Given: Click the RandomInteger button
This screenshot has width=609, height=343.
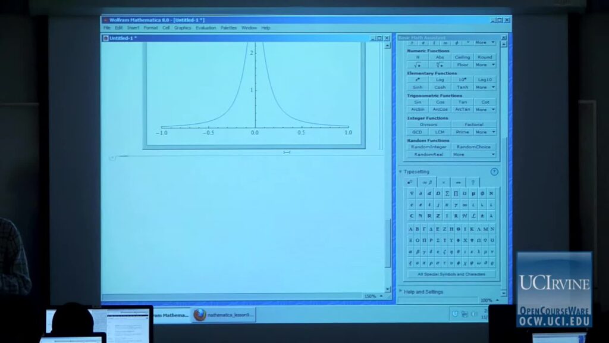Looking at the screenshot, I should point(428,147).
